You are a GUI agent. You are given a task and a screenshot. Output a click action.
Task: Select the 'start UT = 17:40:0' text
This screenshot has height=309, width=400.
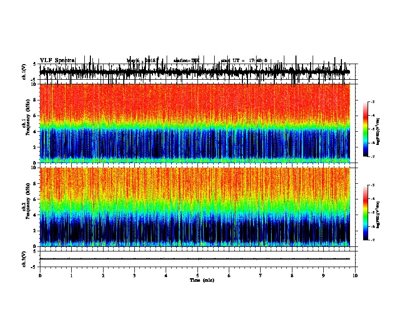tap(244, 61)
